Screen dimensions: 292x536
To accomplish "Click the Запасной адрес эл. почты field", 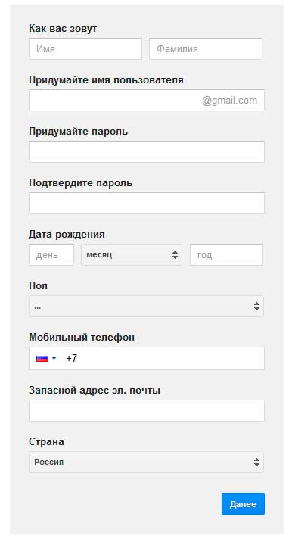I will tap(147, 410).
